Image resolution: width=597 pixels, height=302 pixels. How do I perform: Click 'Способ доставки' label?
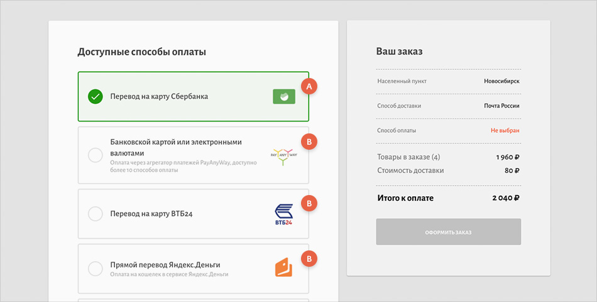click(399, 106)
